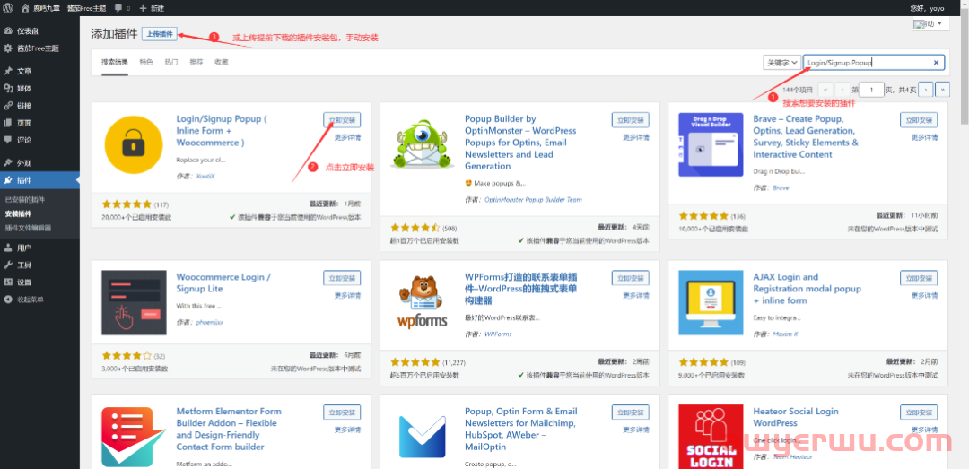Open the 关键字 search type dropdown
Screen dimensions: 969x469
click(x=781, y=63)
